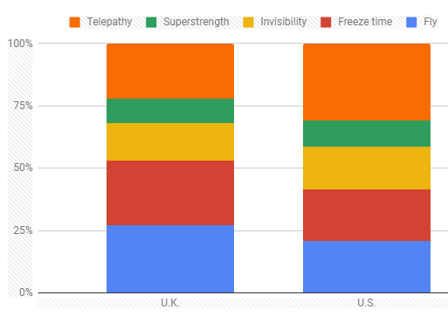The image size is (448, 316).
Task: Select the U.S. Telepathy orange bar segment
Action: [x=367, y=82]
